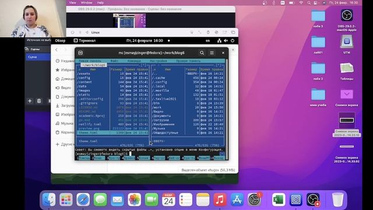Select Сцена item in OBS scenes list
The image size is (373, 210).
click(38, 57)
